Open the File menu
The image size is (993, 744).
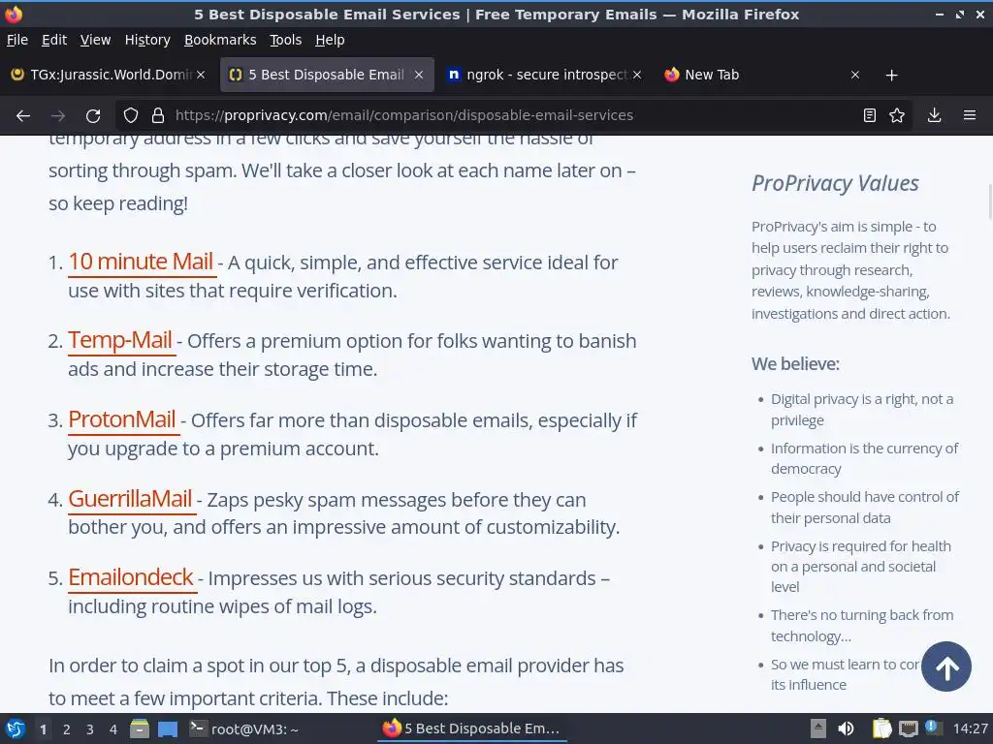pos(17,40)
